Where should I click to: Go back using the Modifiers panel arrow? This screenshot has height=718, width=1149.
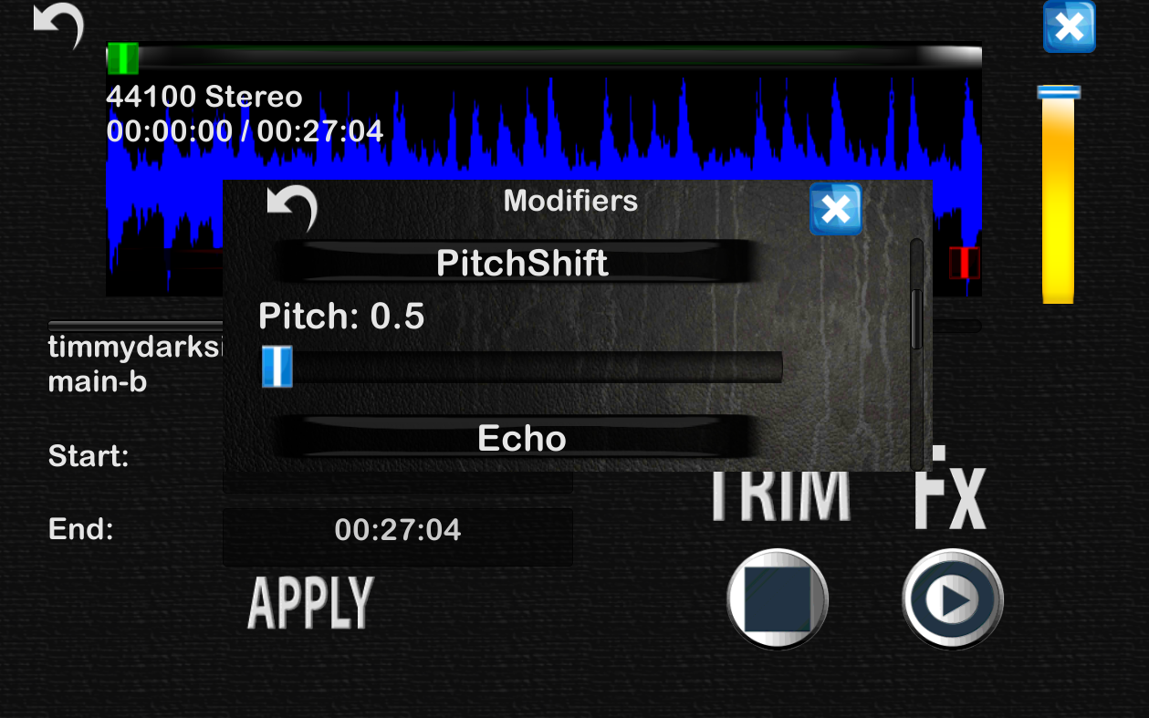[x=292, y=208]
